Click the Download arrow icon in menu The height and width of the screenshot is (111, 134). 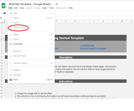pyautogui.click(x=11, y=44)
